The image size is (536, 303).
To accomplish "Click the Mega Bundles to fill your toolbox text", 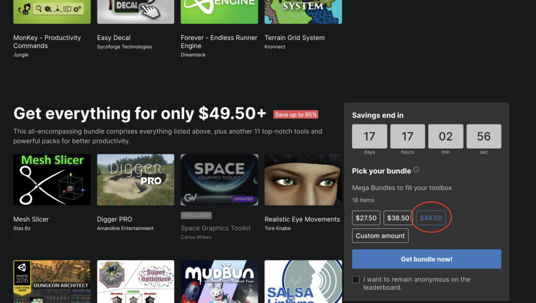I will point(401,188).
